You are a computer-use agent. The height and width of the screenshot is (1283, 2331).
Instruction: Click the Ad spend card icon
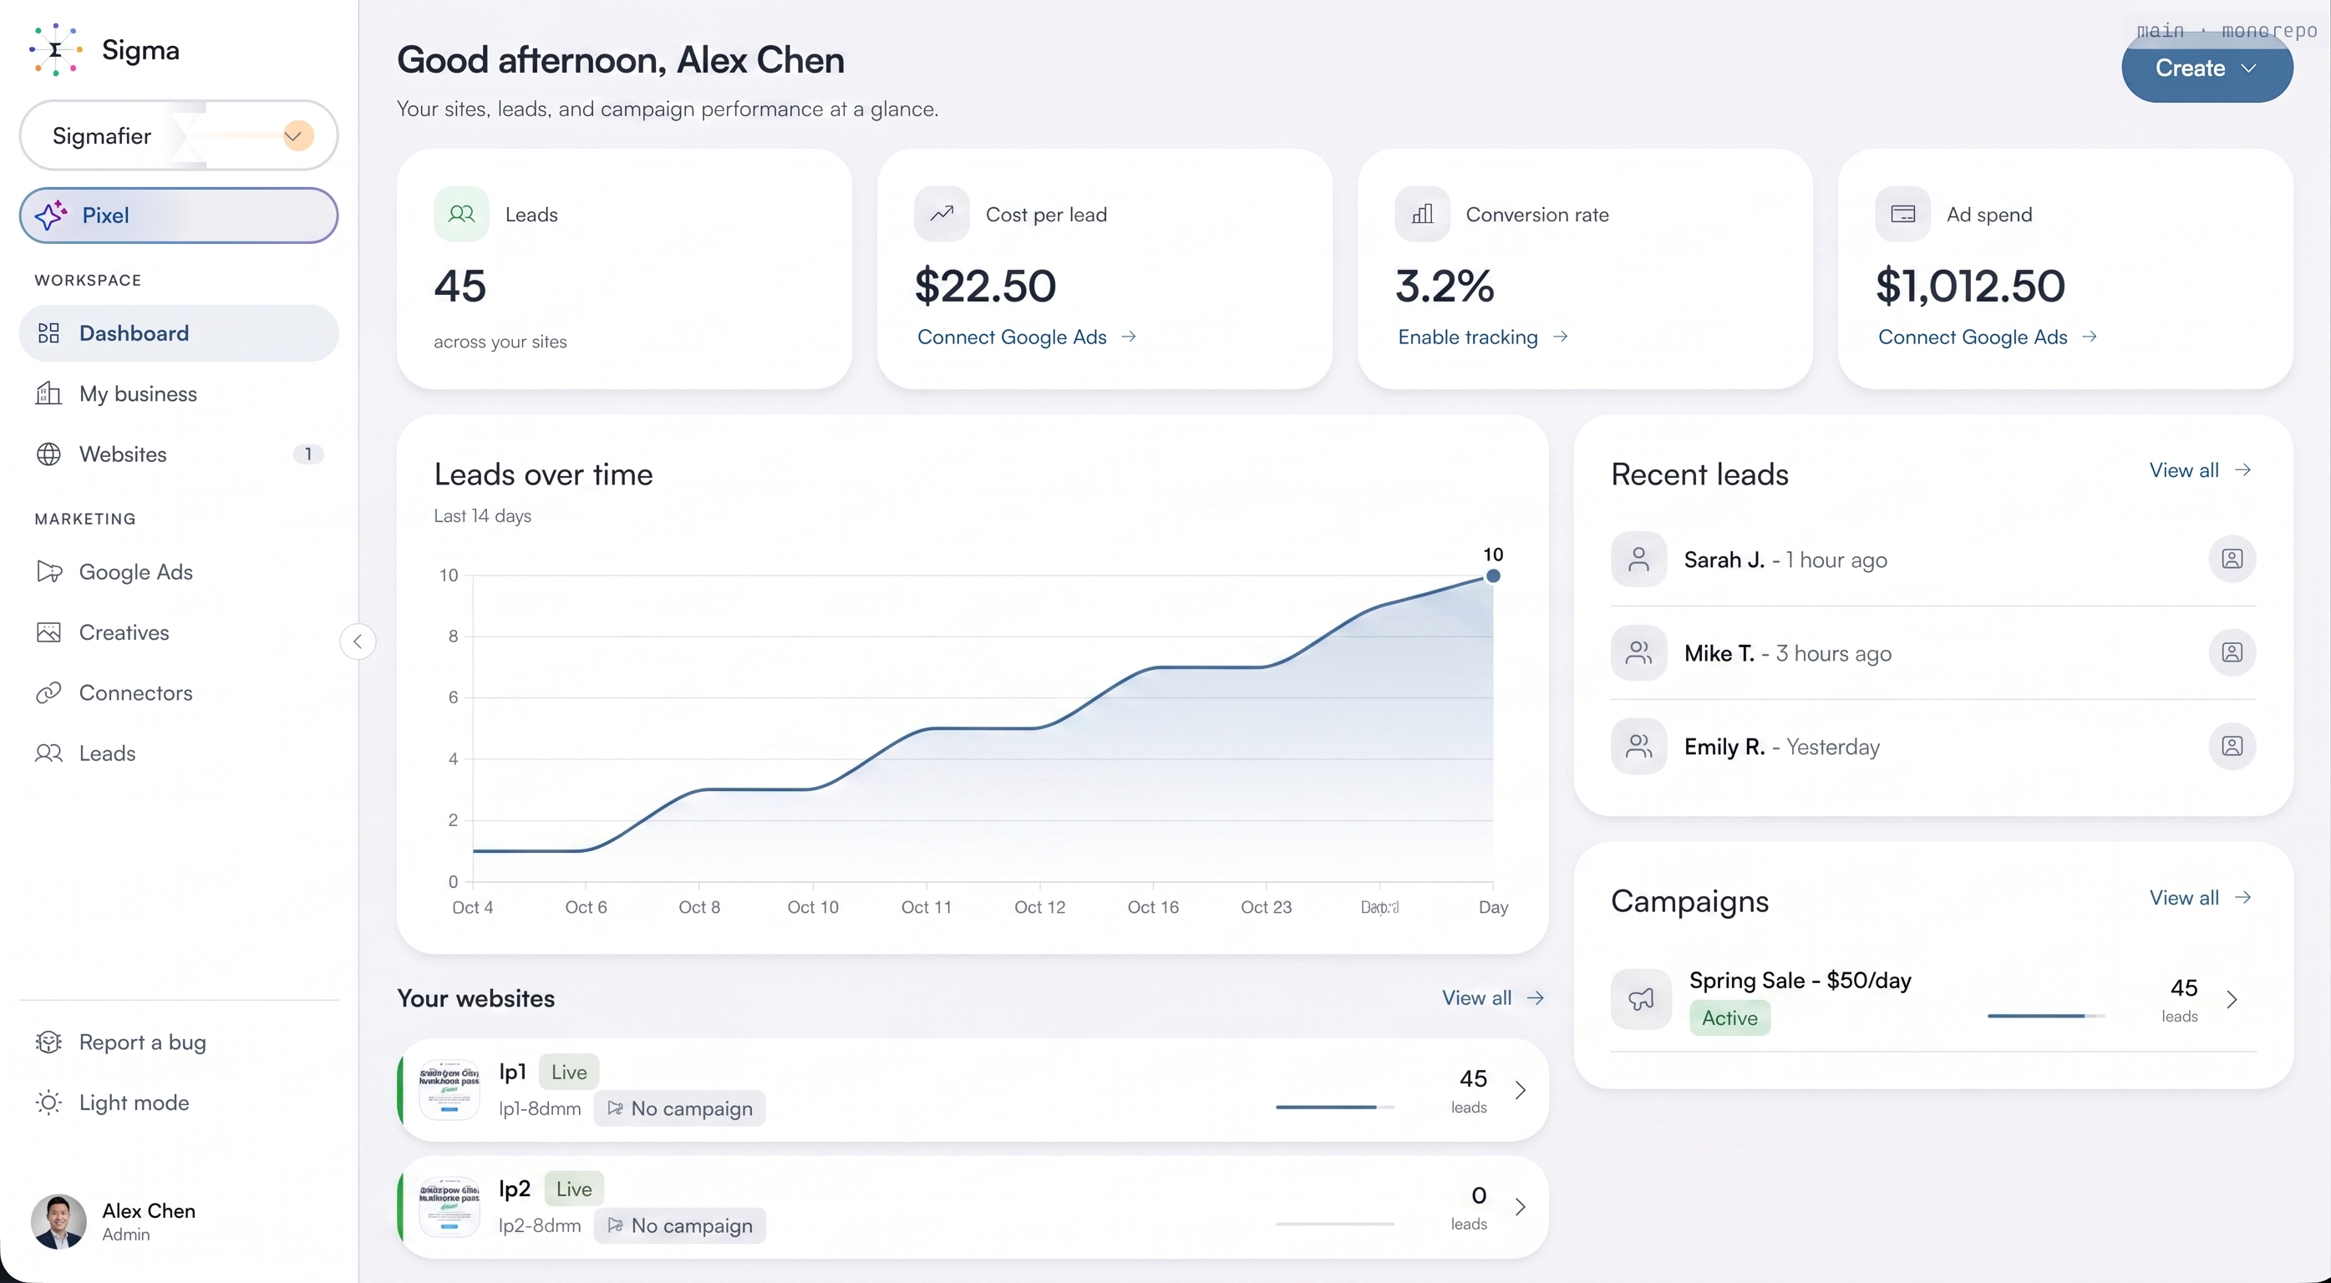coord(1903,215)
